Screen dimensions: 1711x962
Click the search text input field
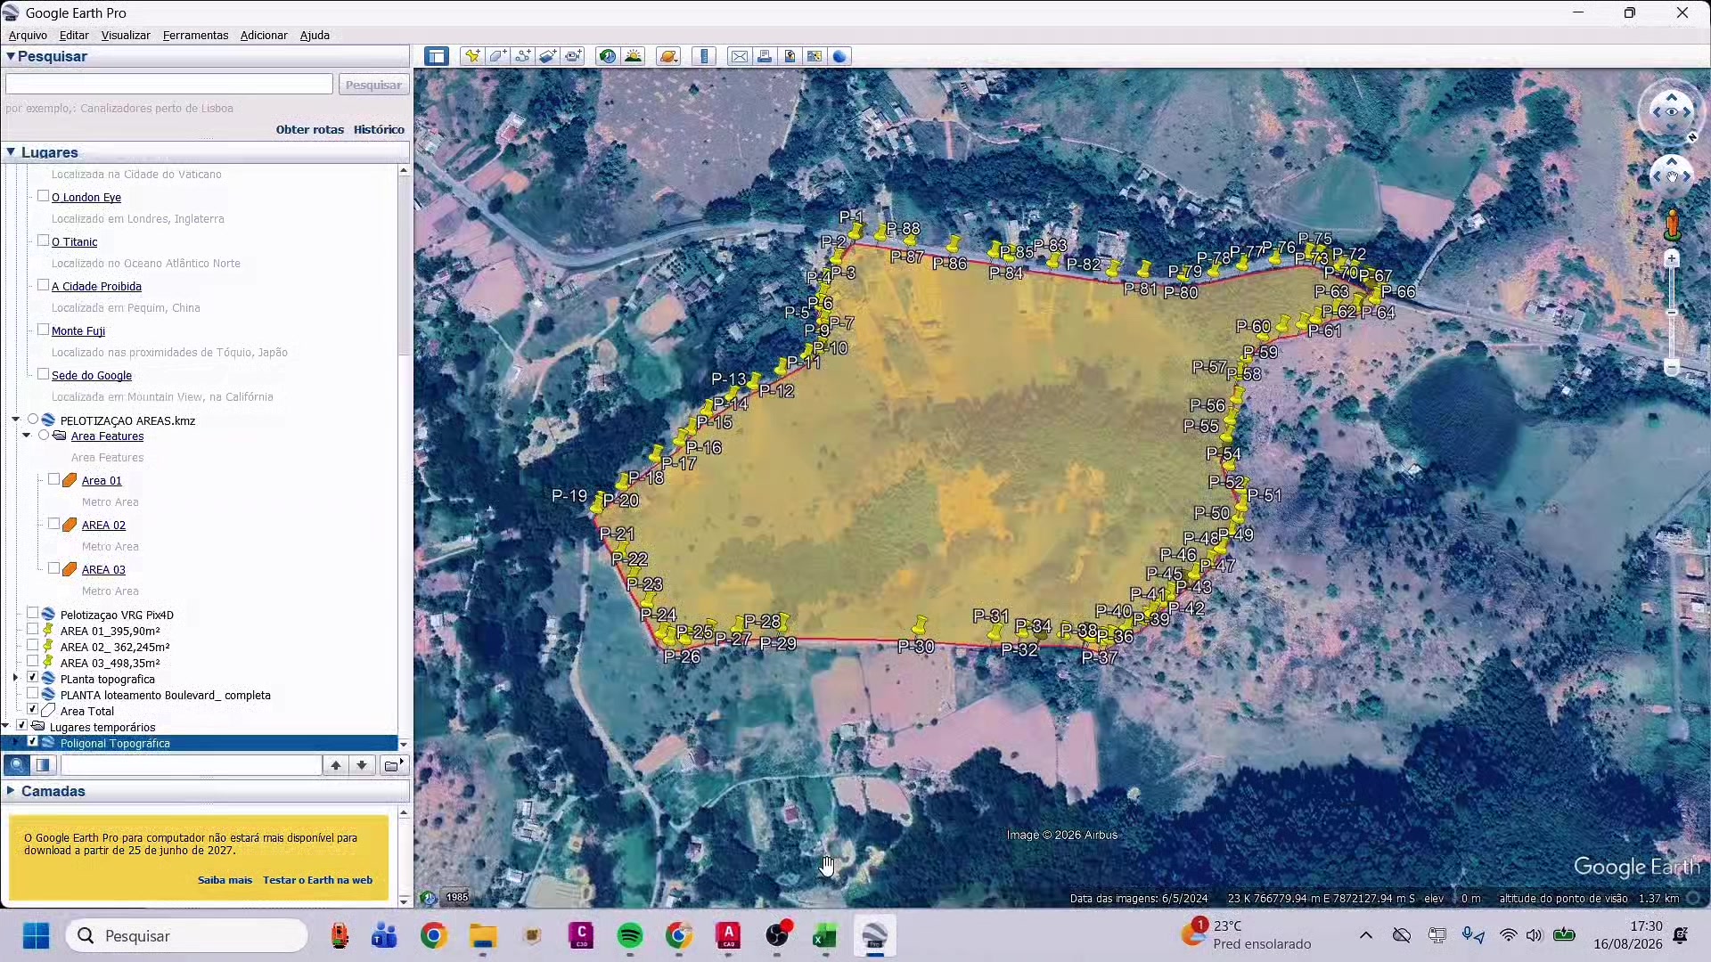(x=169, y=84)
